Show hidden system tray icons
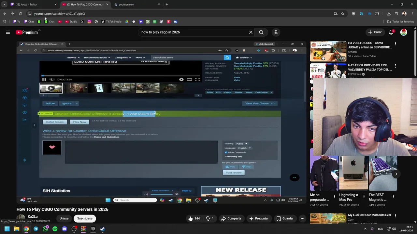 click(x=365, y=229)
